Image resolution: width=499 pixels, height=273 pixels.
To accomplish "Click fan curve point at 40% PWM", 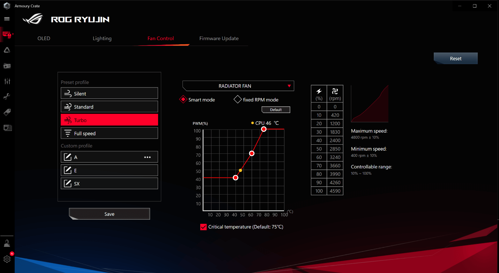I will (x=236, y=178).
